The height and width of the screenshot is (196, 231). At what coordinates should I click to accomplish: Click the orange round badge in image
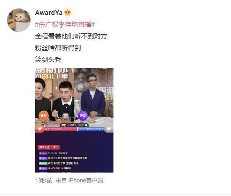pyautogui.click(x=44, y=116)
